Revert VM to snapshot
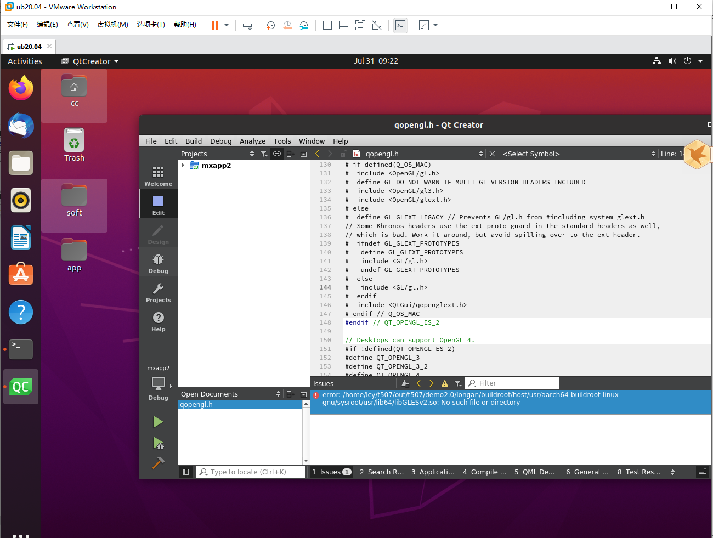This screenshot has width=713, height=538. [287, 25]
